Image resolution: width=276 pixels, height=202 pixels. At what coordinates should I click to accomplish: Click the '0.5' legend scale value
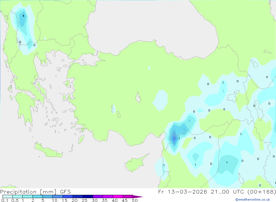15,200
